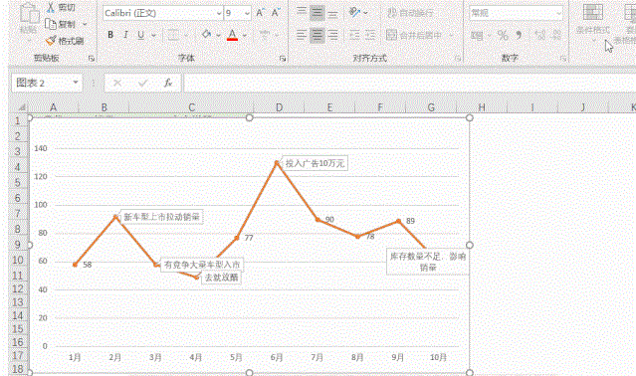This screenshot has width=636, height=376.
Task: Click the Increase Indent icon
Action: click(370, 35)
